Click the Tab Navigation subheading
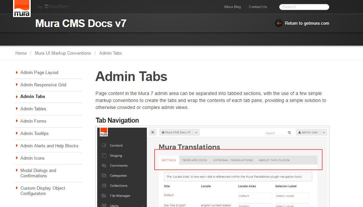 point(117,120)
